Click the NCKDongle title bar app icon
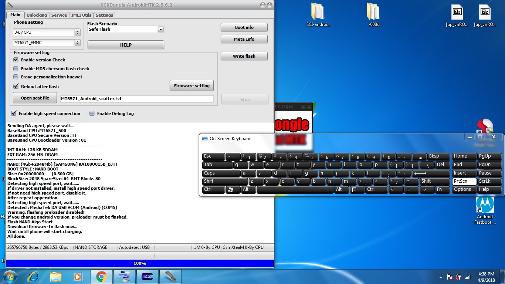 pos(10,5)
